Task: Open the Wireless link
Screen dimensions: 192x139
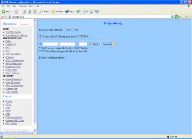Action: (x=10, y=57)
